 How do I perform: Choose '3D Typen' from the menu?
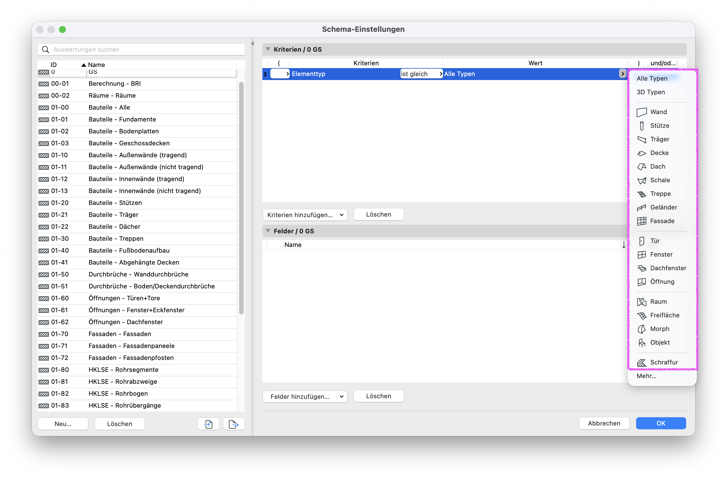(650, 92)
